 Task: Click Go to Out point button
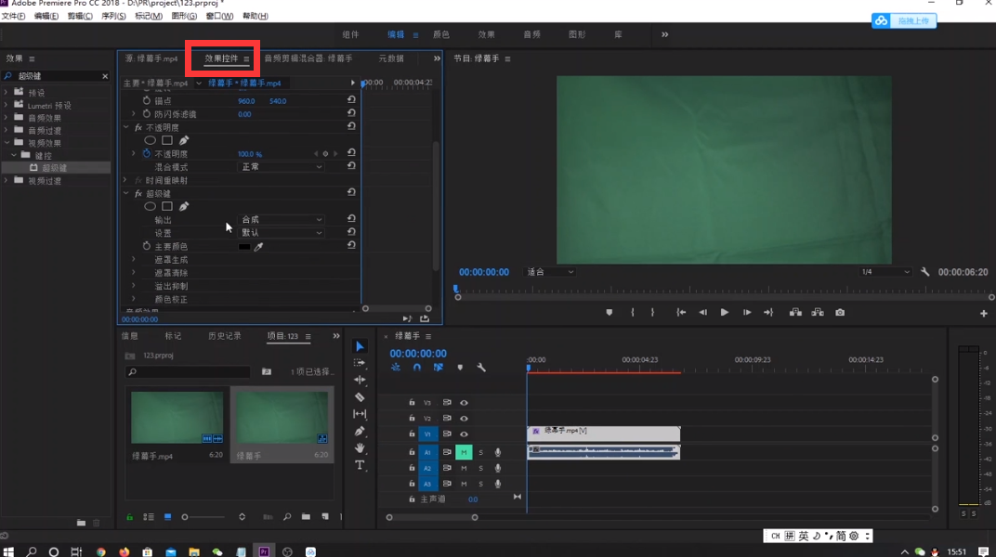[x=768, y=312]
